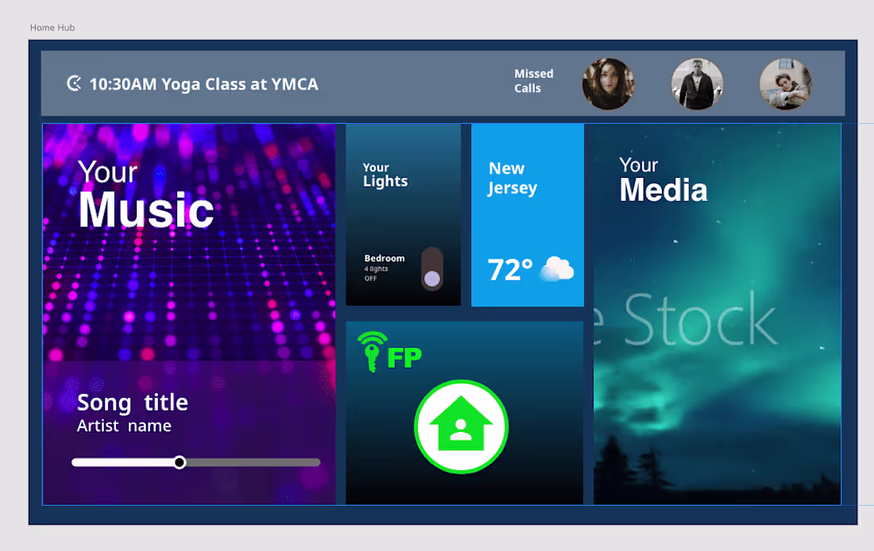Viewport: 874px width, 551px height.
Task: Click the Wi-Fi signal above the FP key
Action: (x=370, y=336)
